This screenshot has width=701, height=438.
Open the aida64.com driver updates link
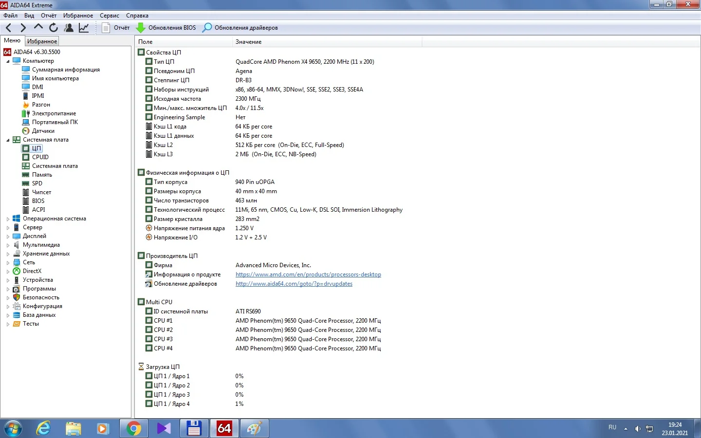(294, 284)
